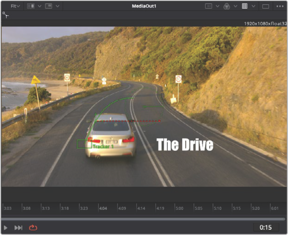Viewport: 288px width, 235px height.
Task: Click the polyline toolbar icon below Fit
Action: 6,15
